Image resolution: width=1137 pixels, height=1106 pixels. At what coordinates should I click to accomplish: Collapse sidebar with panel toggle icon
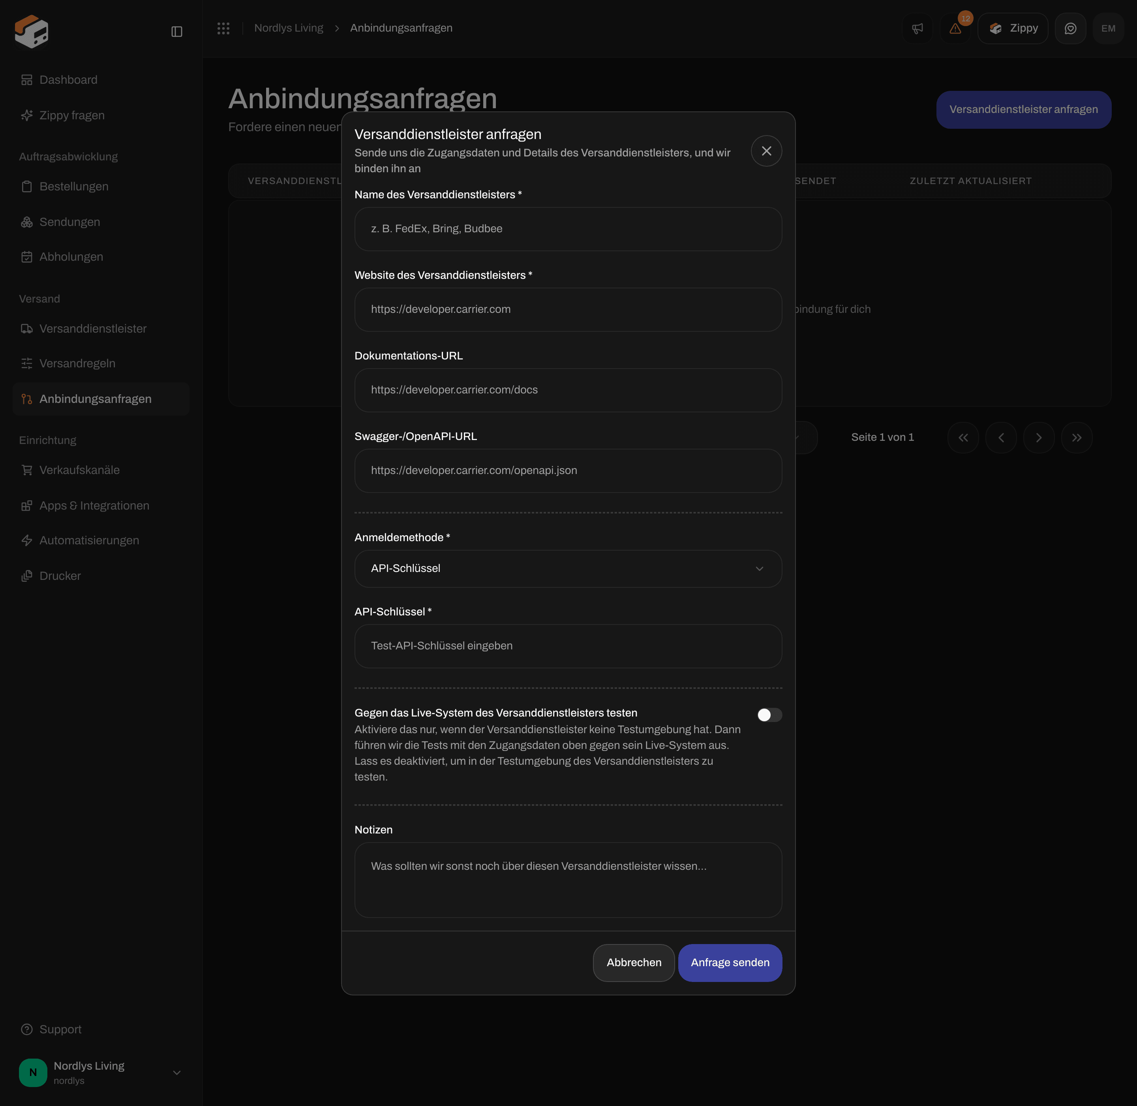coord(177,31)
